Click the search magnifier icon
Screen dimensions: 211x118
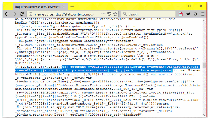(x=125, y=14)
